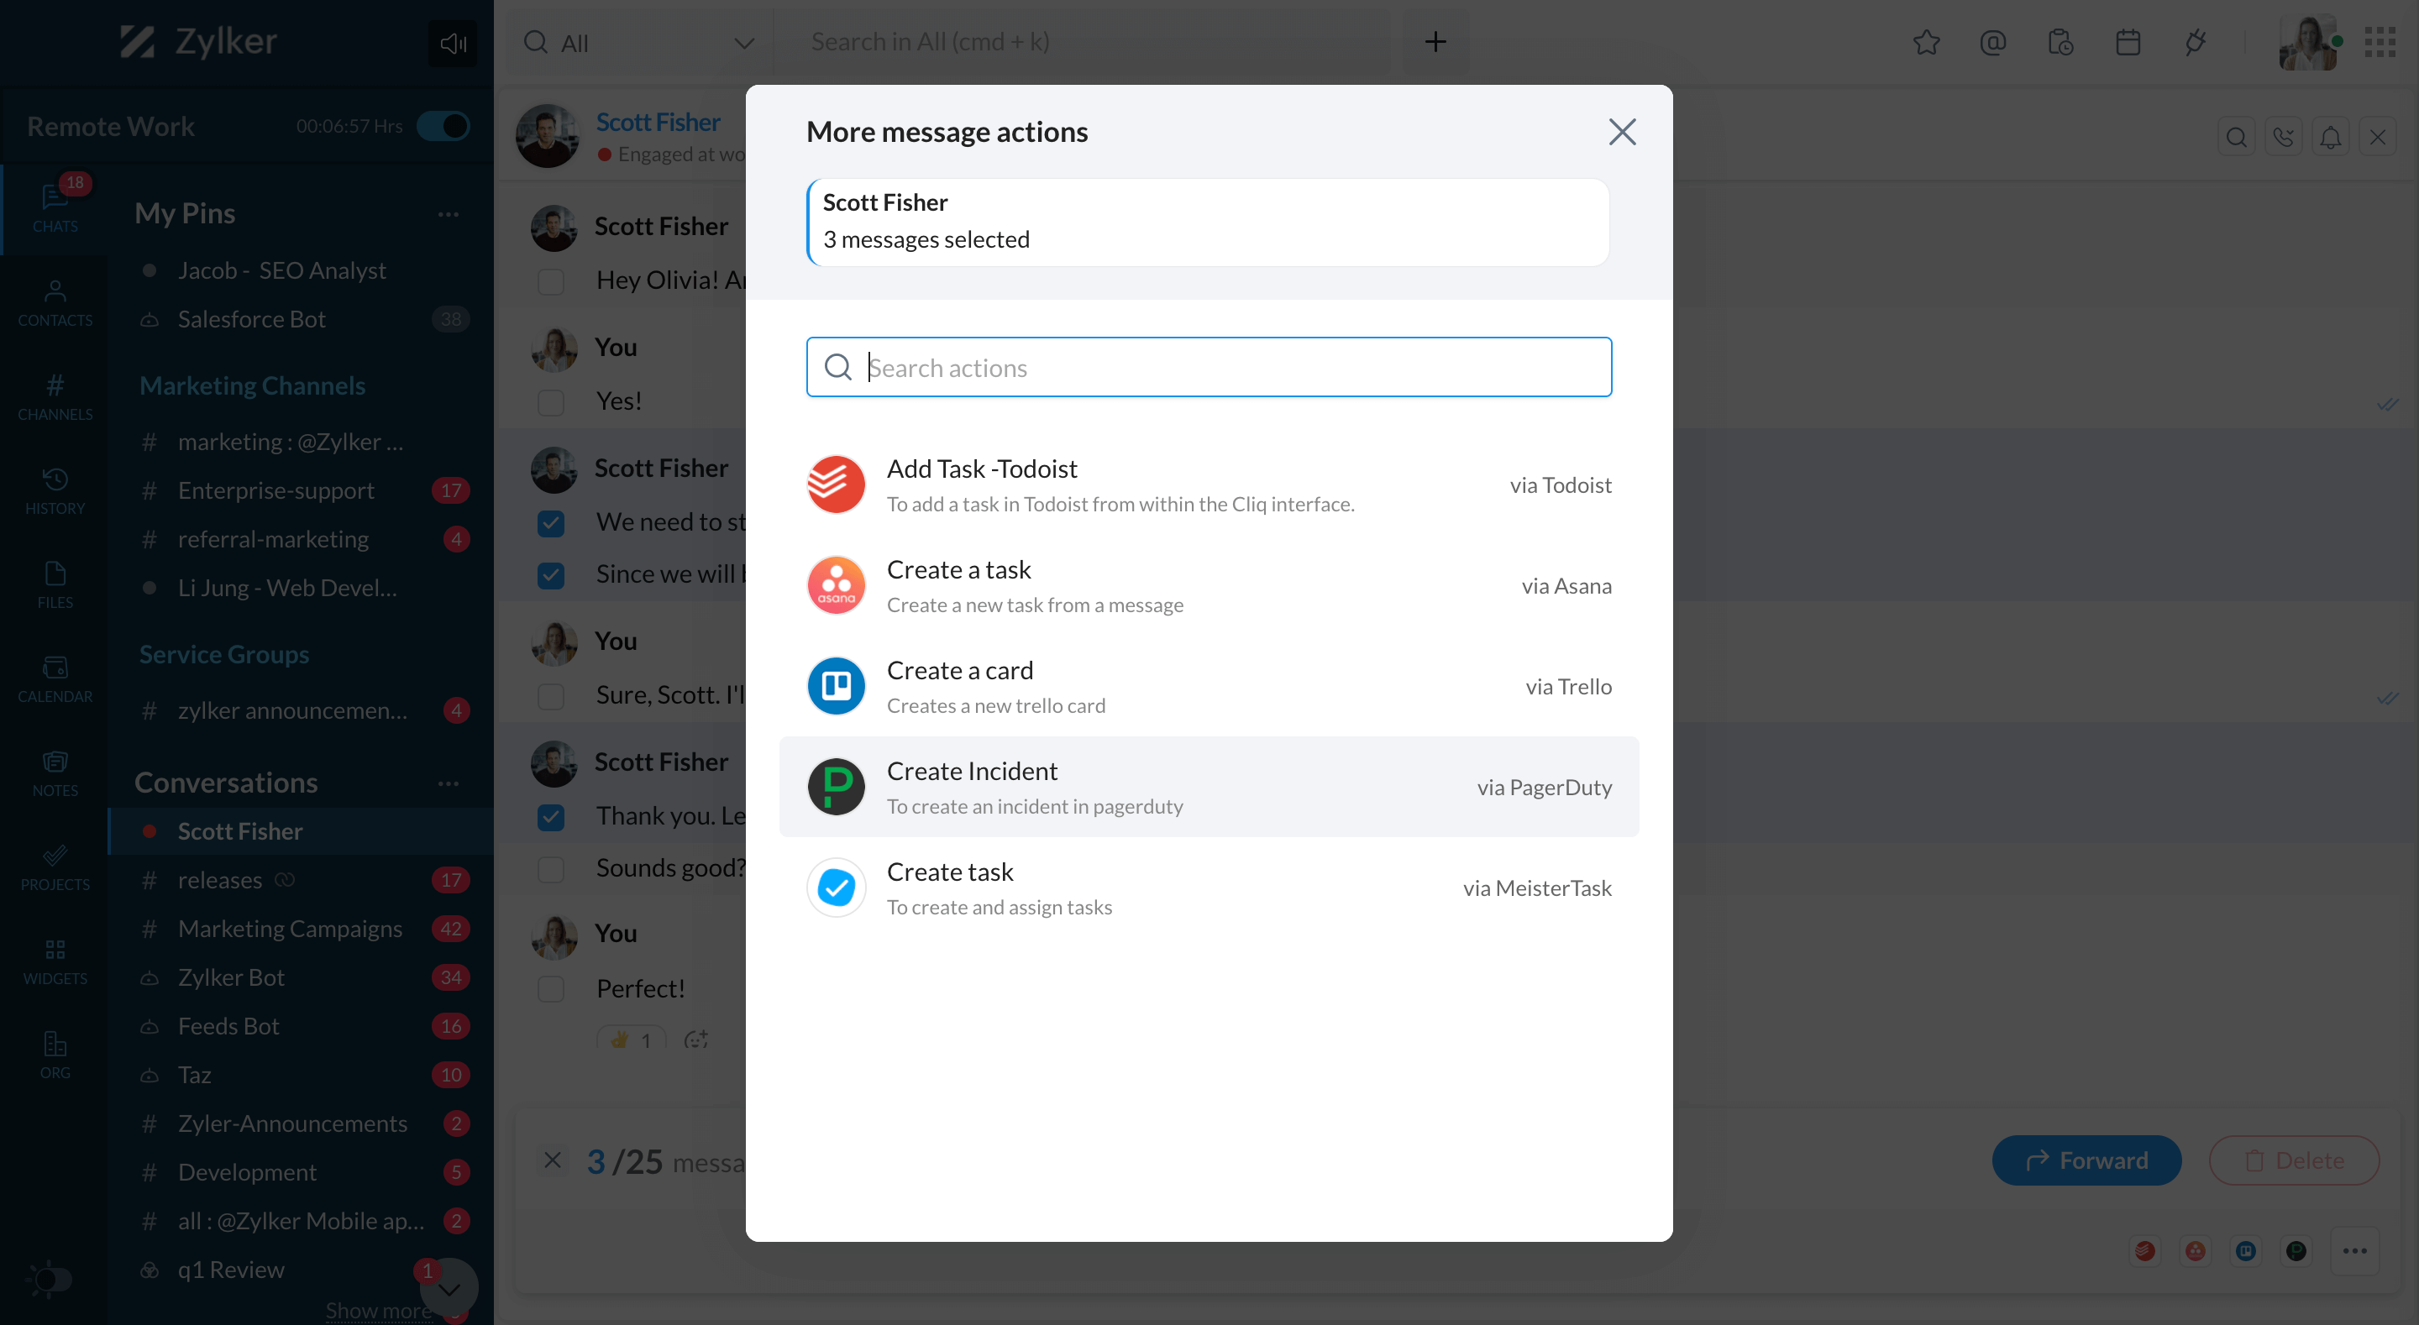Open My Pins more options menu
This screenshot has height=1325, width=2419.
(448, 214)
